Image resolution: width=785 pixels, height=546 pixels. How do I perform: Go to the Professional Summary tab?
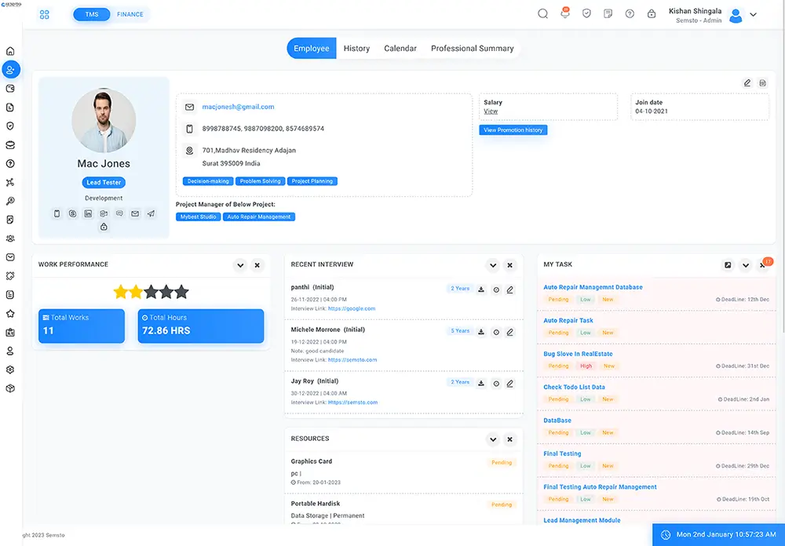[472, 49]
